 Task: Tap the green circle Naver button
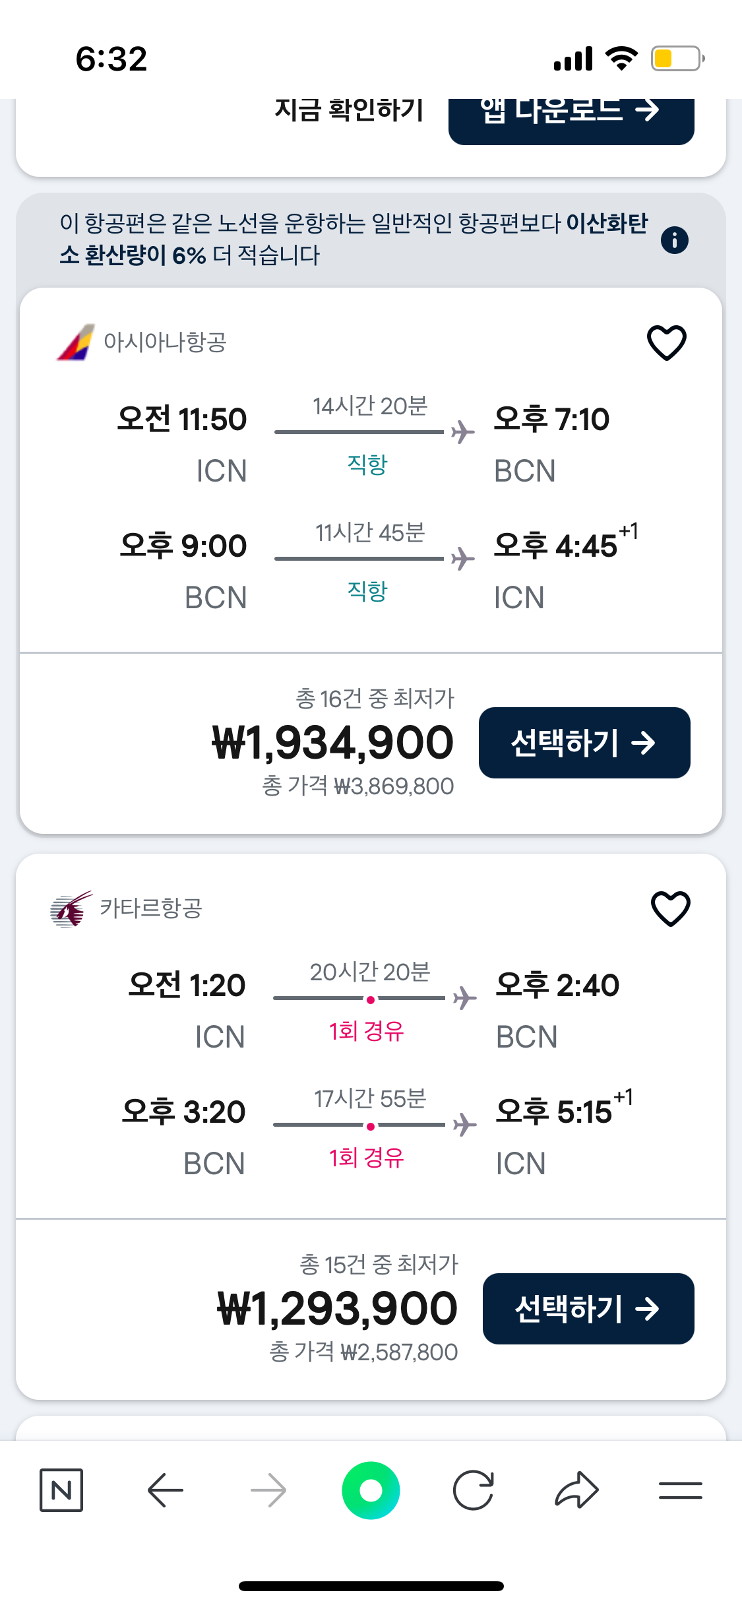[371, 1490]
